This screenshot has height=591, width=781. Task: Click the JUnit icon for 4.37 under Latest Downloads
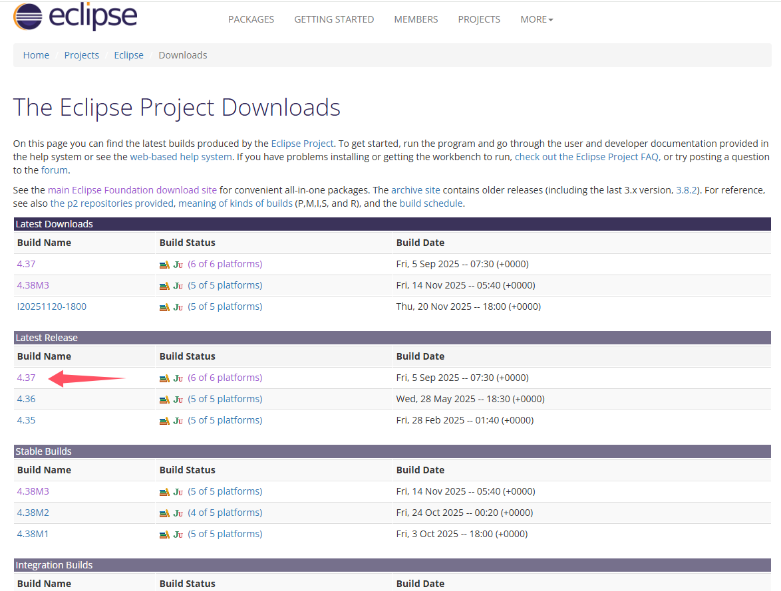click(178, 265)
